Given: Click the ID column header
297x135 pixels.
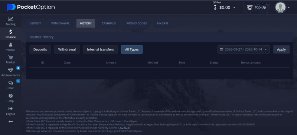Looking at the screenshot, I should [43, 62].
